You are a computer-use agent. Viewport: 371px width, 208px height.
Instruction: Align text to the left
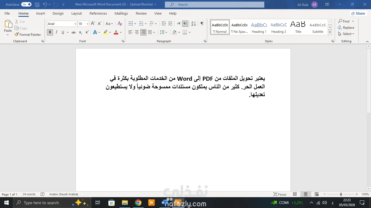[130, 32]
